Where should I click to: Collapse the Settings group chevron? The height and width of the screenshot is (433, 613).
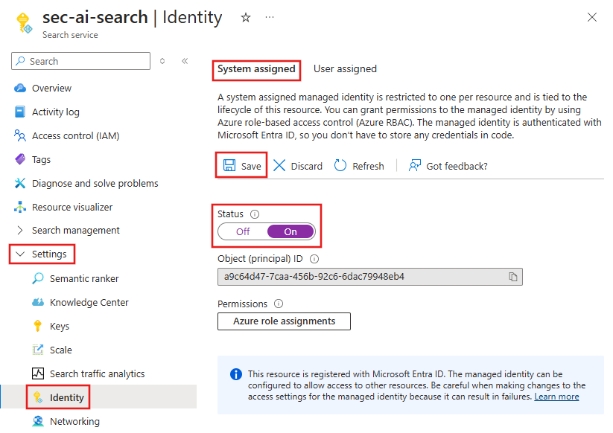click(20, 254)
